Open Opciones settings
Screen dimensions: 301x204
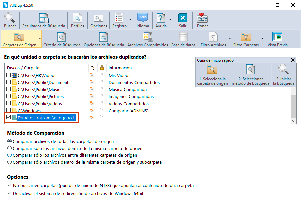99,20
